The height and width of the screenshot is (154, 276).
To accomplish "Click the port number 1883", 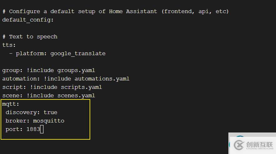I will [33, 129].
